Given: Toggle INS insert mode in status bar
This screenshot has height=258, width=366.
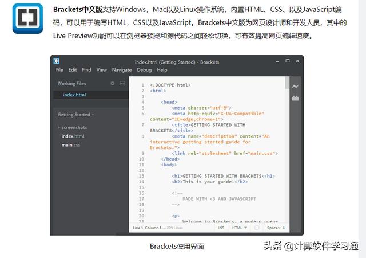Looking at the screenshot, I should click(x=221, y=228).
